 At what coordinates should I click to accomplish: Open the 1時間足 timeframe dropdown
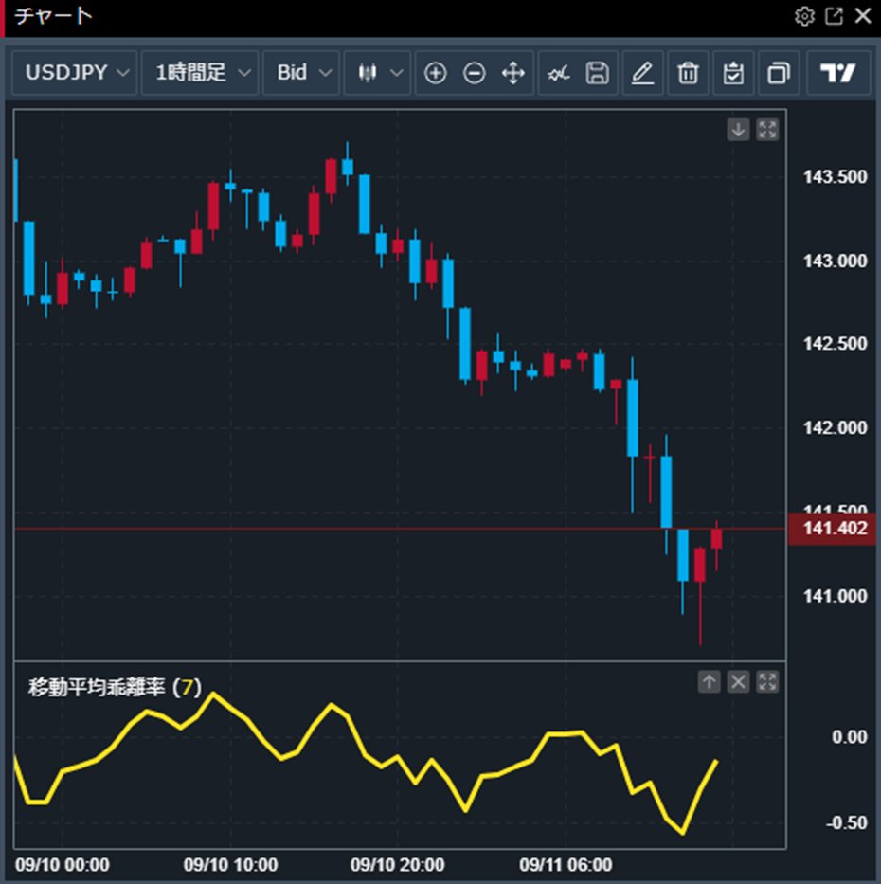pyautogui.click(x=200, y=73)
